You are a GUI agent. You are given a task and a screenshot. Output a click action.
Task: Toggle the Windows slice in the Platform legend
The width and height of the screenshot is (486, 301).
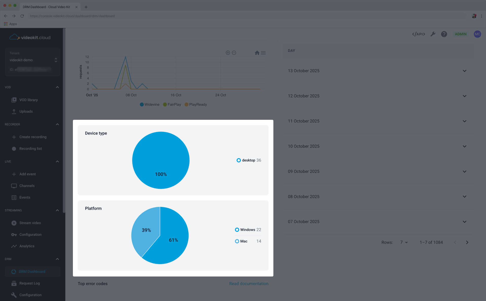coord(248,229)
